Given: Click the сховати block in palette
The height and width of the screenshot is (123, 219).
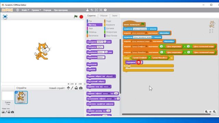Looking at the screenshot, I should pos(91,69).
